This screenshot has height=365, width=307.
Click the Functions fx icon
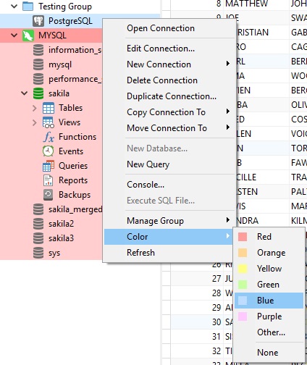(49, 137)
